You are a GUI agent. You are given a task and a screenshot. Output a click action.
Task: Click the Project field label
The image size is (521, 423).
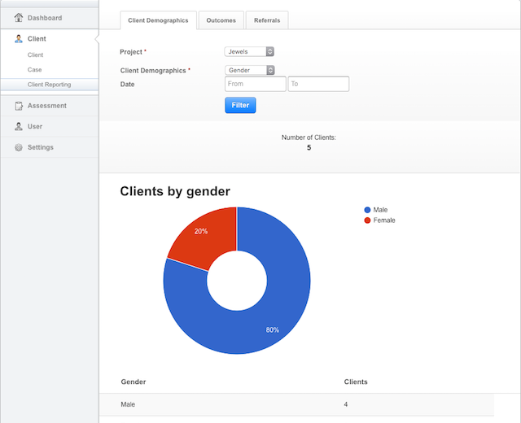tap(131, 52)
